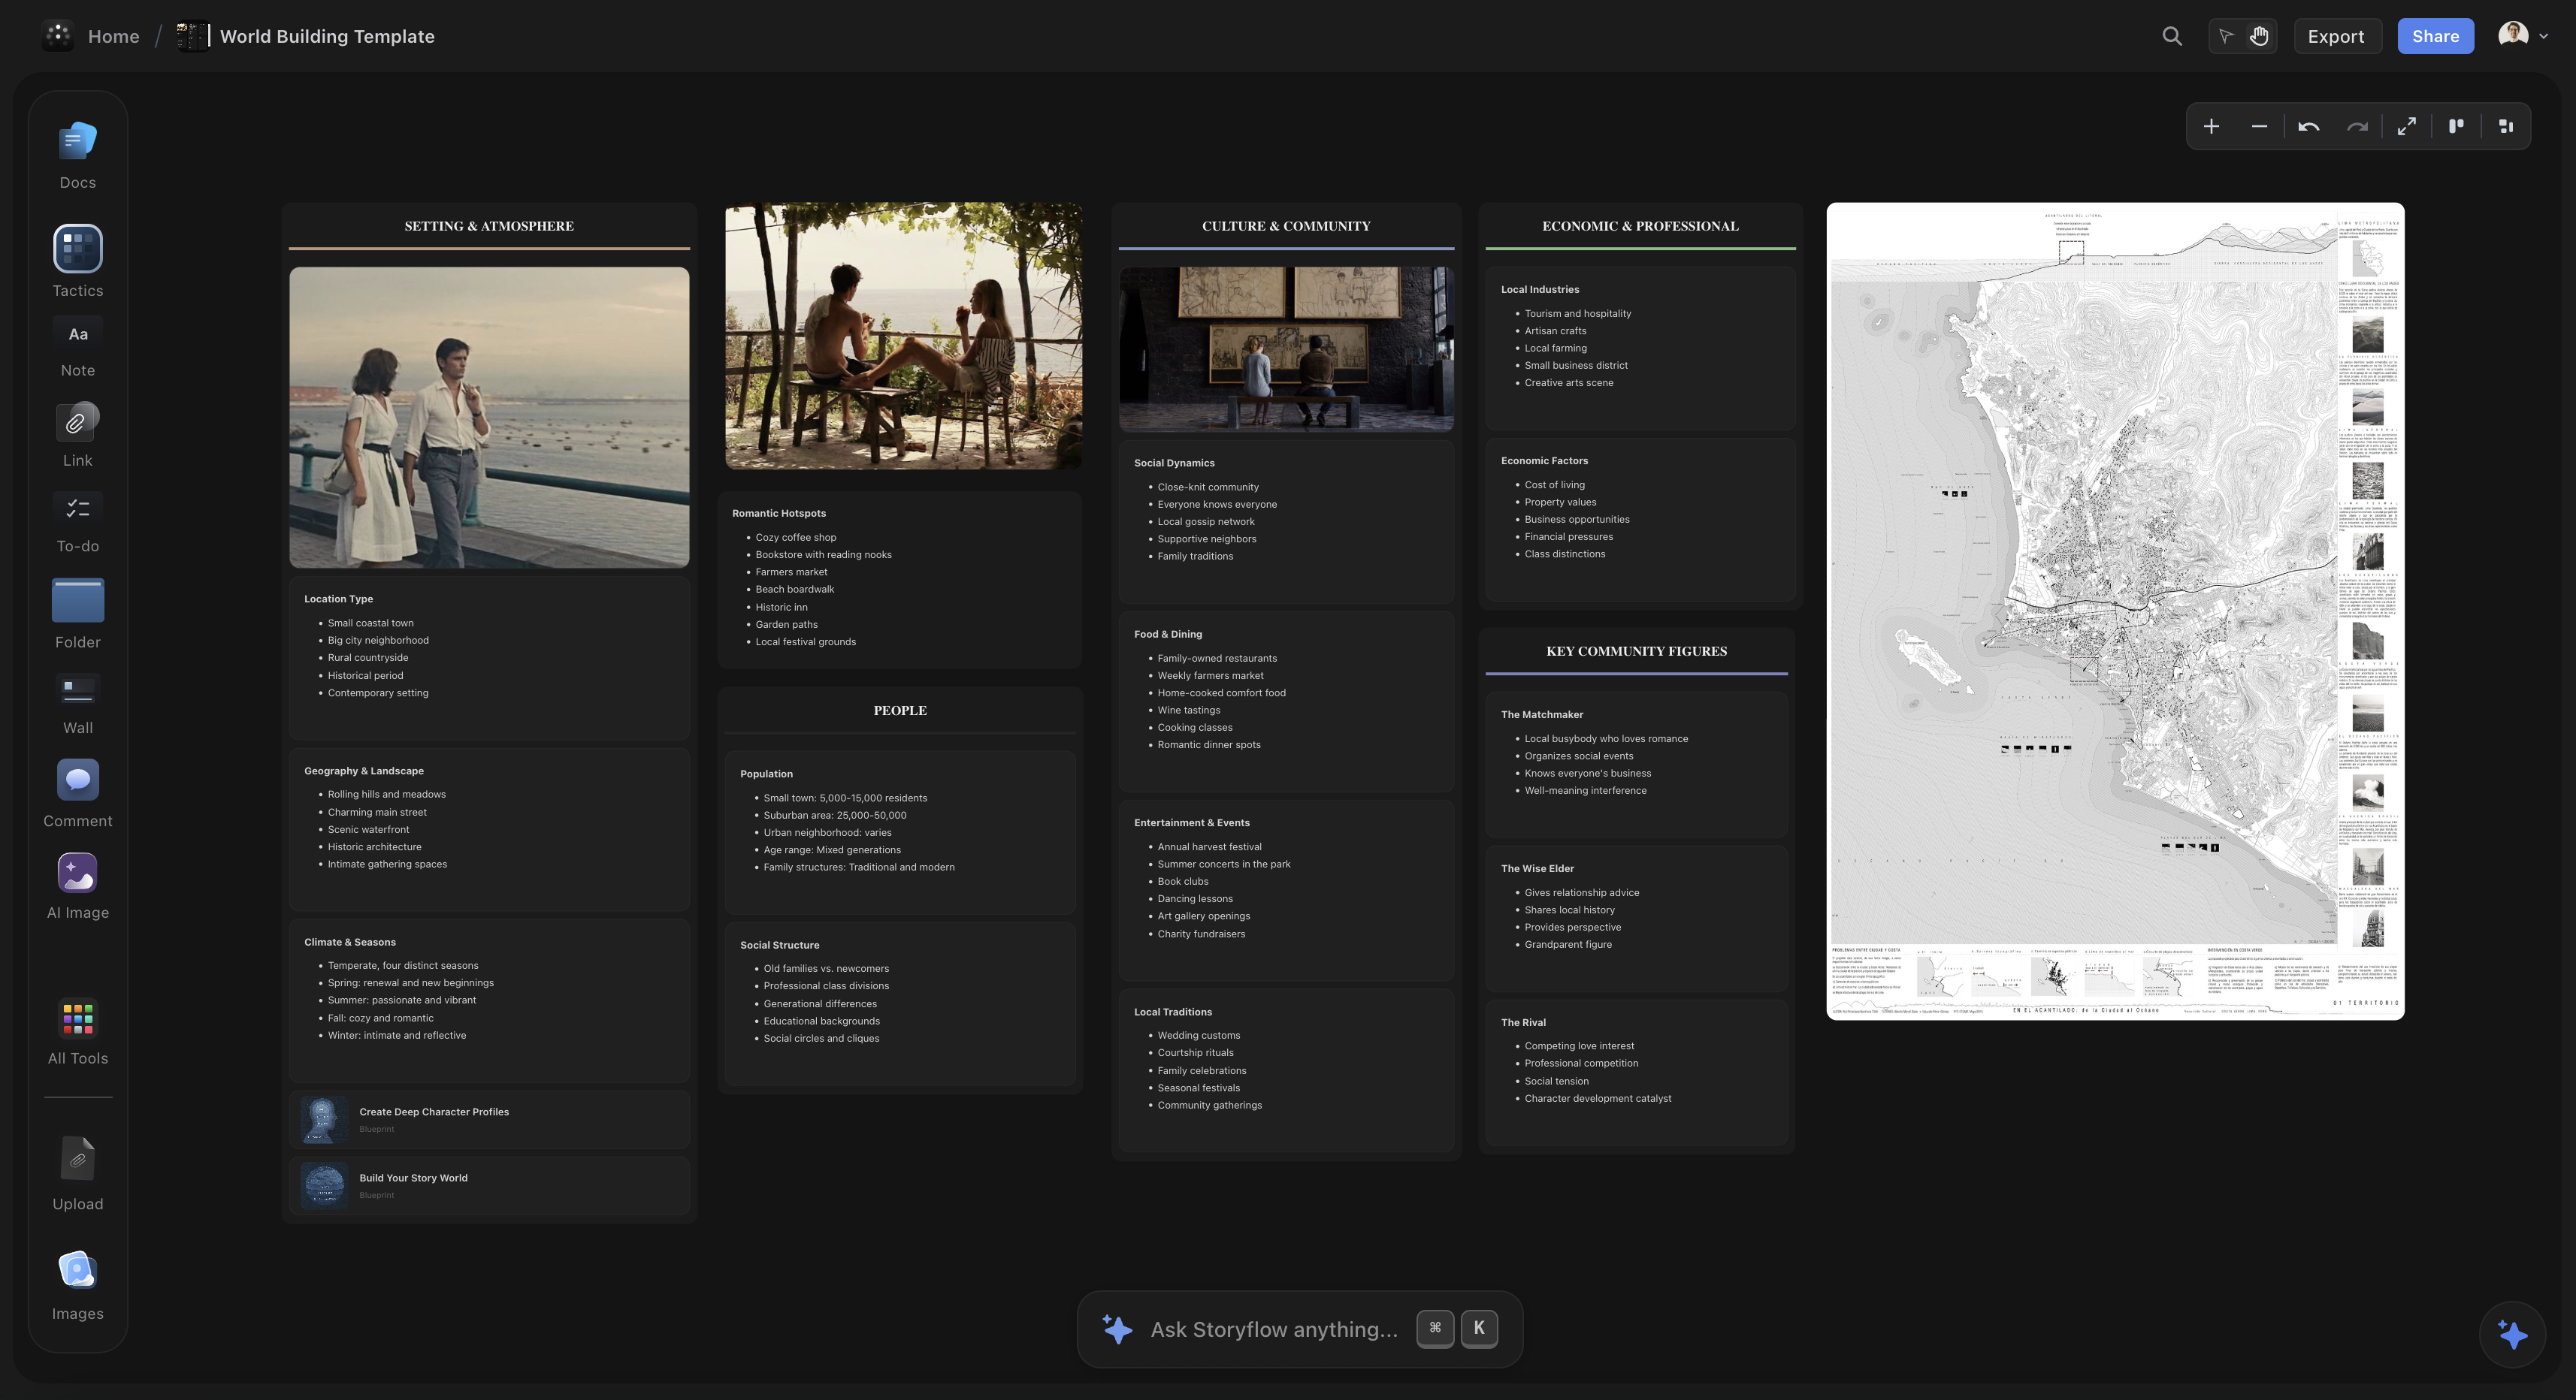Open the Docs tool in sidebar
Viewport: 2576px width, 1400px height.
pos(77,142)
